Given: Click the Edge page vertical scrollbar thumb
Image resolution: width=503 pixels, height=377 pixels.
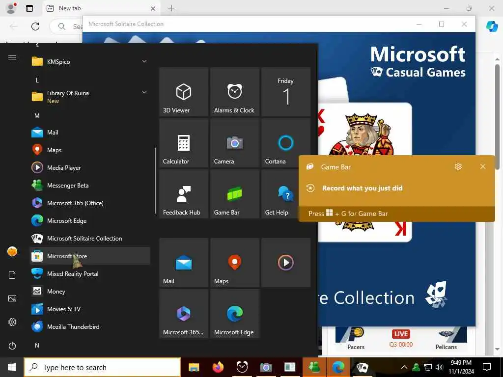Looking at the screenshot, I should tap(497, 117).
